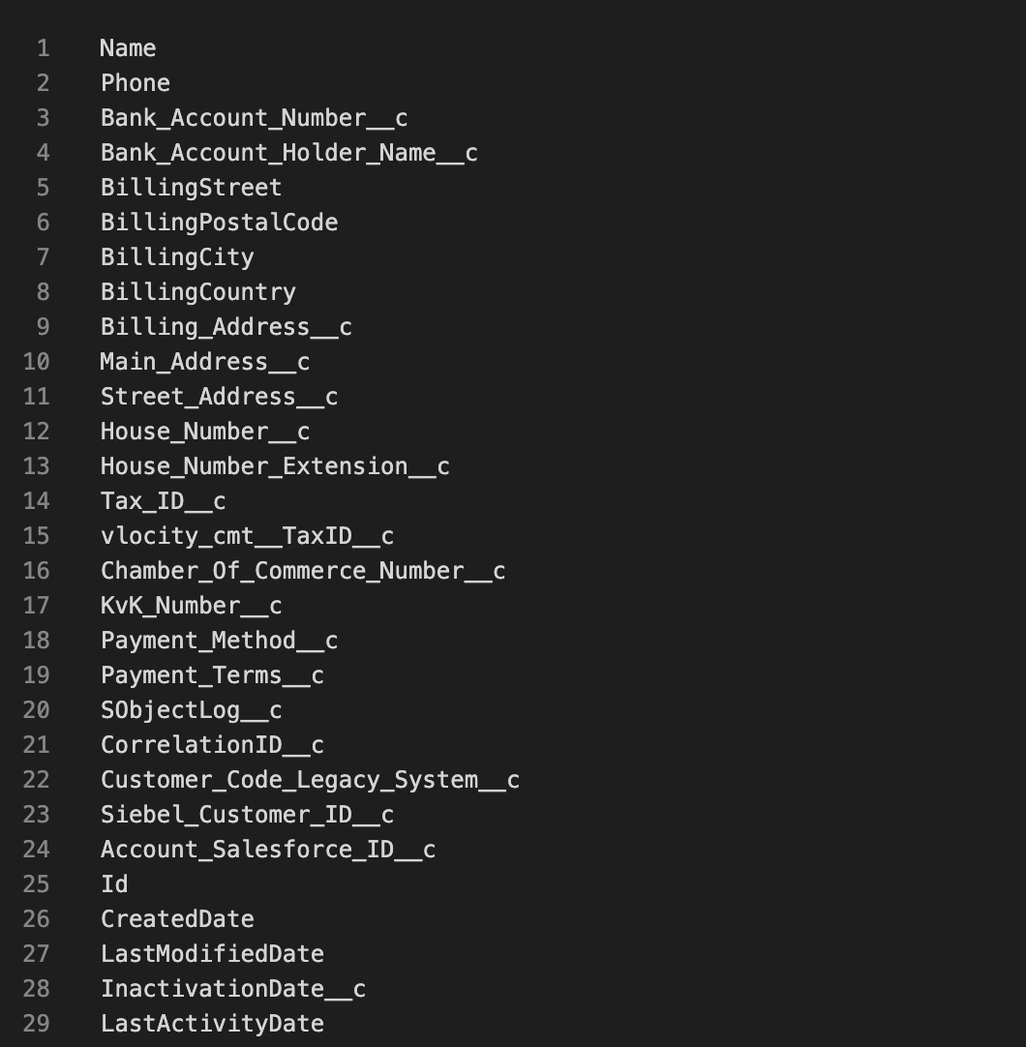Click Payment_Method__c field name
This screenshot has width=1026, height=1047.
click(x=219, y=641)
